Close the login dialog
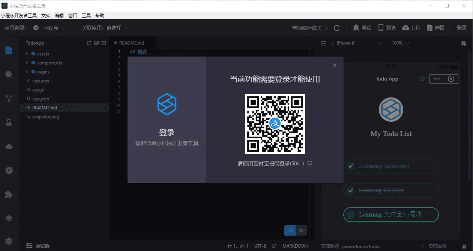 pyautogui.click(x=335, y=65)
